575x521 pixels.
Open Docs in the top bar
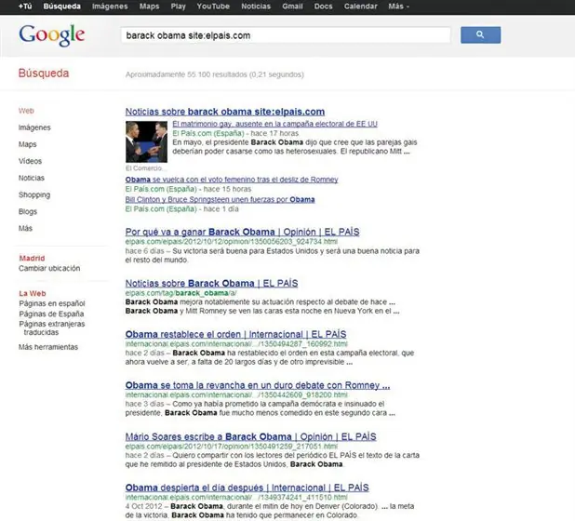(323, 7)
